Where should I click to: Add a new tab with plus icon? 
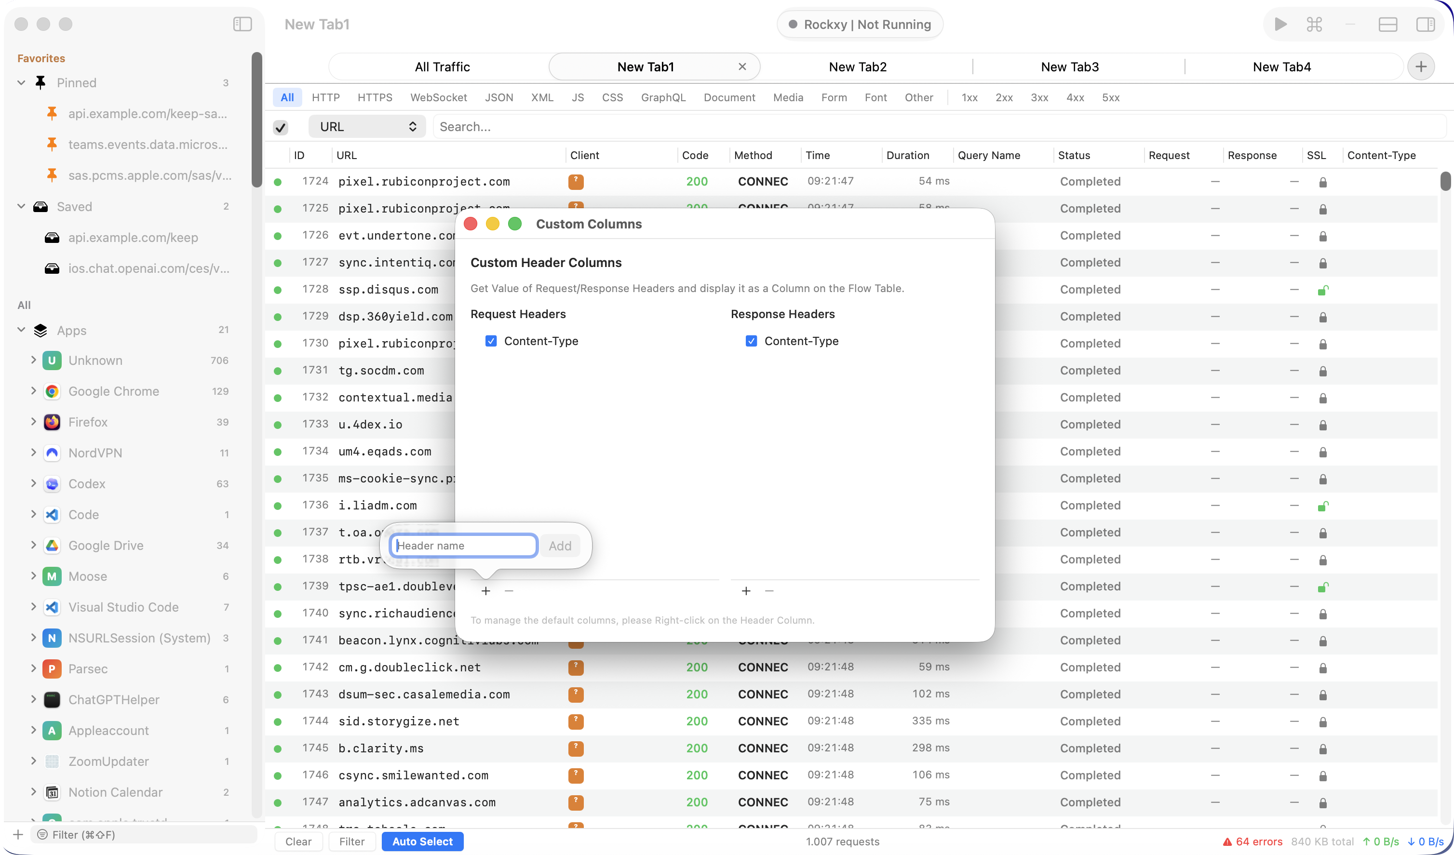1421,67
